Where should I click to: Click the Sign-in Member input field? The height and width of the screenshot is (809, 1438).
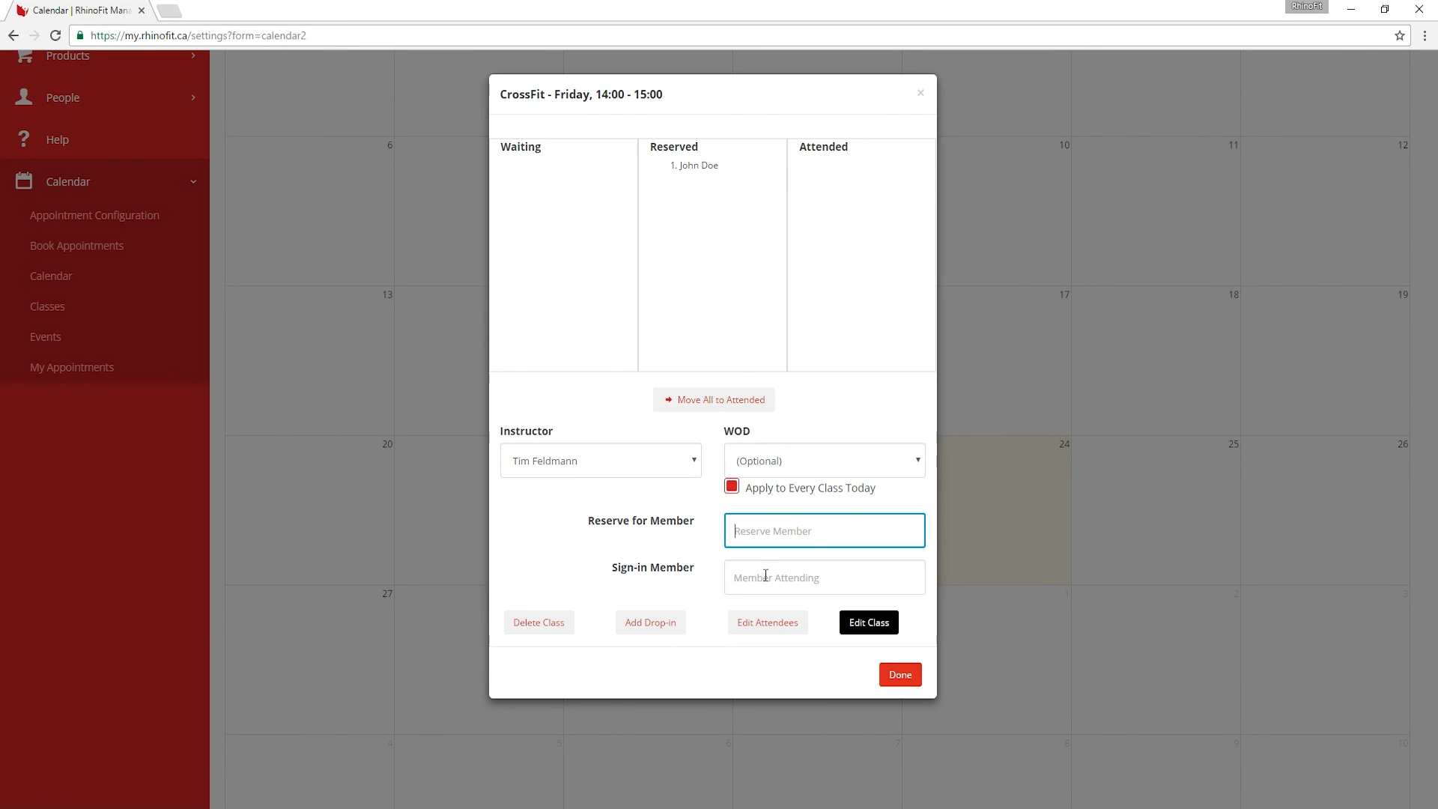pos(824,578)
